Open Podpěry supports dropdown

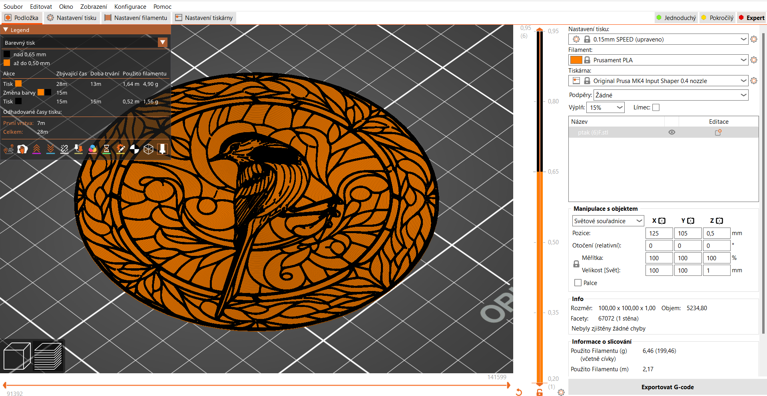pos(671,95)
